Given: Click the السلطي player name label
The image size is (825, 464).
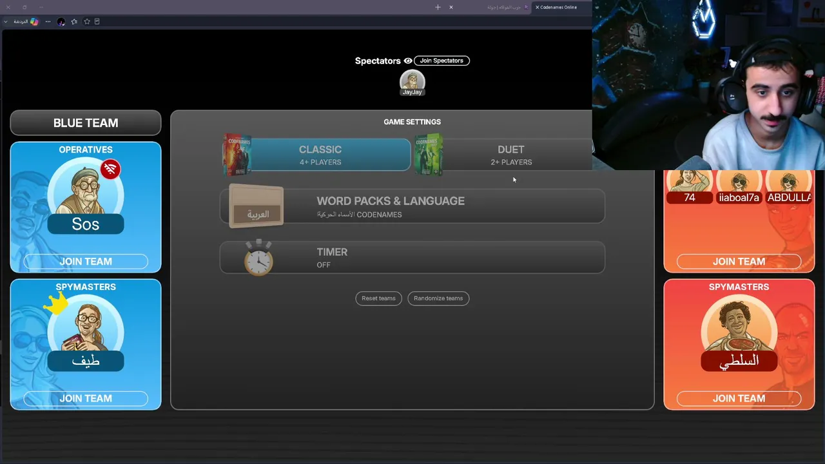Looking at the screenshot, I should [739, 361].
